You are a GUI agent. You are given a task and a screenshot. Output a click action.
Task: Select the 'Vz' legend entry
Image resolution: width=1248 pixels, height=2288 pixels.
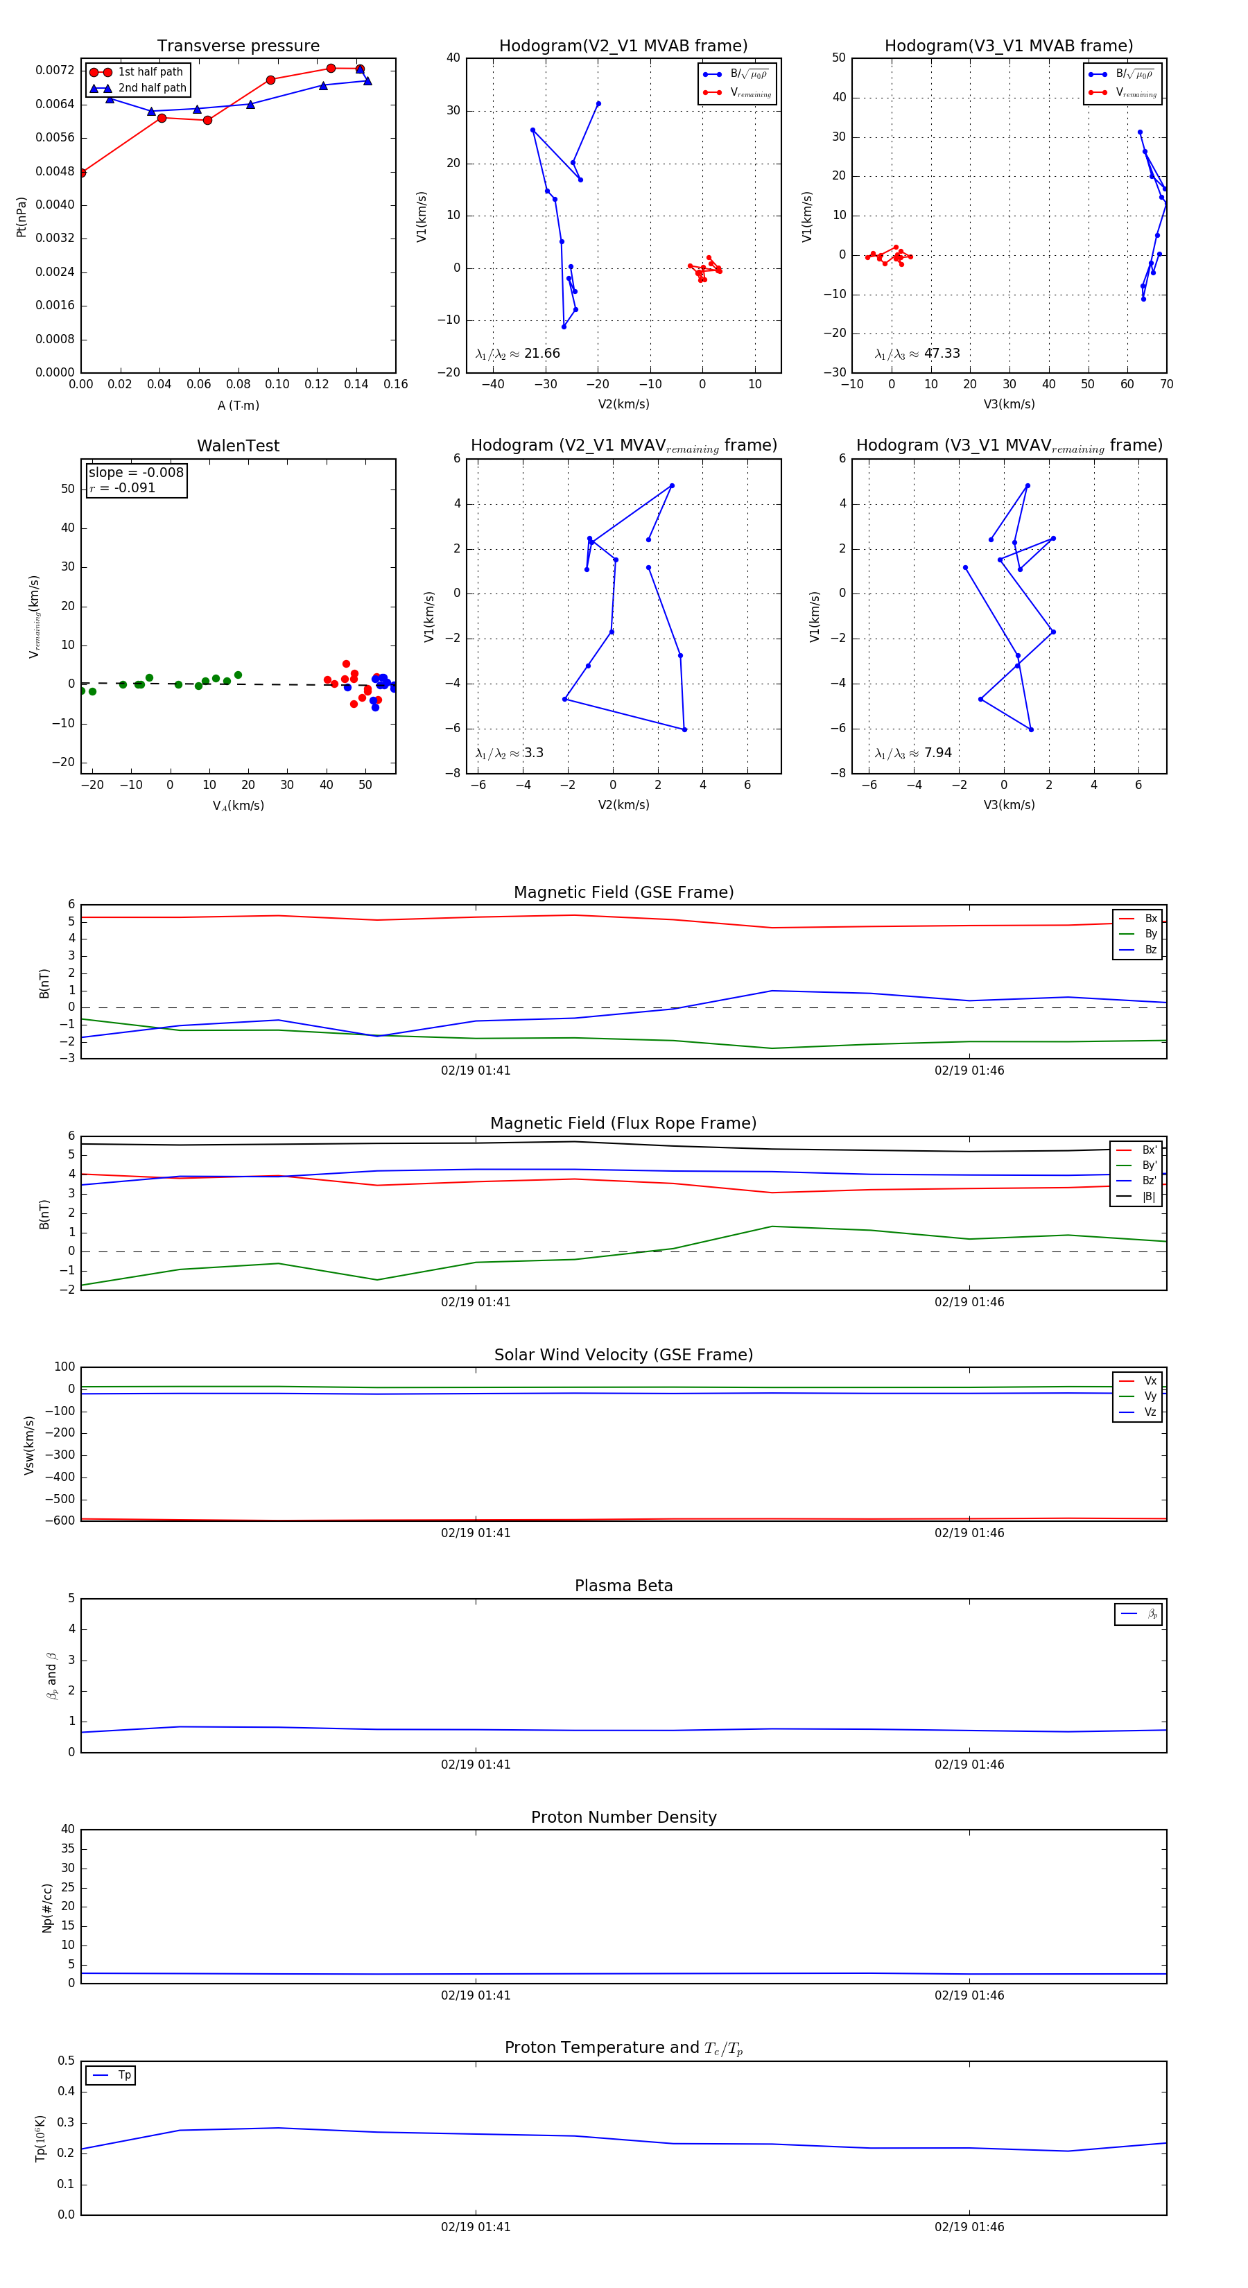tap(1138, 1412)
